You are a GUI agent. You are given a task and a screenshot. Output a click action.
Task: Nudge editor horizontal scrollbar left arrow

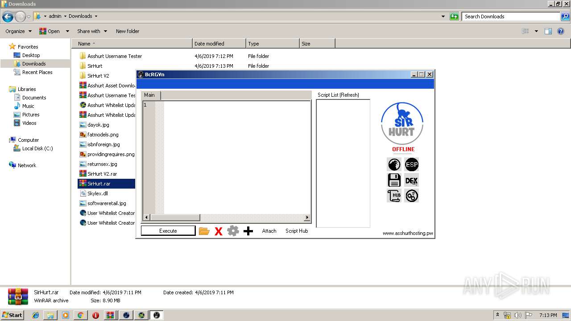tap(146, 218)
